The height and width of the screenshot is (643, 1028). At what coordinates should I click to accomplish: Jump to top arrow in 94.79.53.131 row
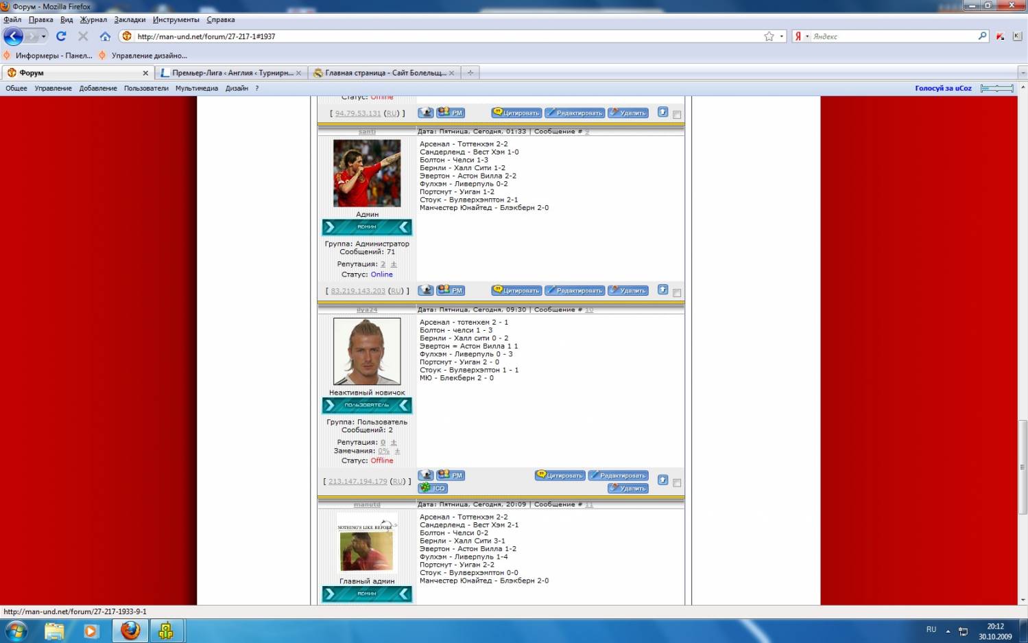click(662, 112)
